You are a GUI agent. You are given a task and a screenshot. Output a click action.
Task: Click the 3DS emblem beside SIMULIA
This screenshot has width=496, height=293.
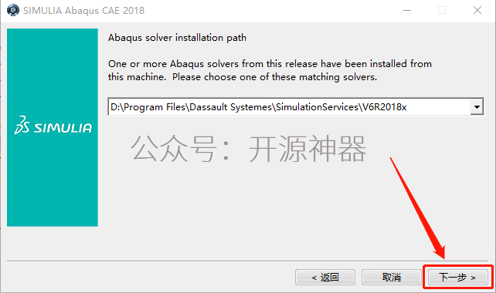[22, 125]
